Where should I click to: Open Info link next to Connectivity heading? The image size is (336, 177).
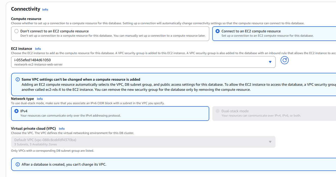[x=45, y=10]
